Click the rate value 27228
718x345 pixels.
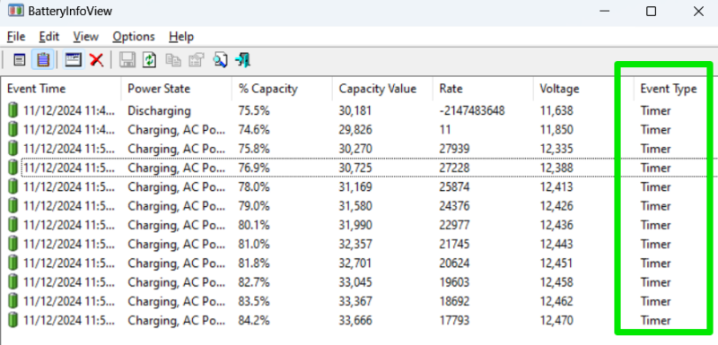coord(454,168)
